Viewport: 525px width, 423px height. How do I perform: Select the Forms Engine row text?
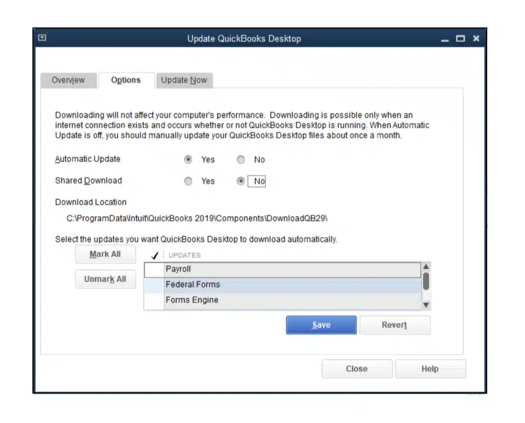(x=192, y=301)
